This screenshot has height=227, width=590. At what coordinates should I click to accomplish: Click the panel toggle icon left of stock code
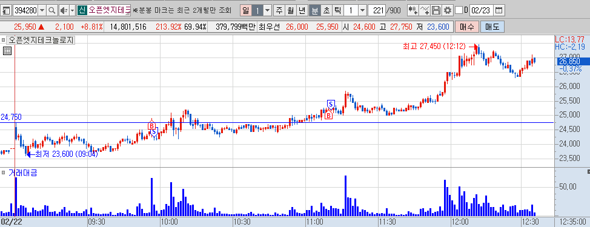[6, 10]
